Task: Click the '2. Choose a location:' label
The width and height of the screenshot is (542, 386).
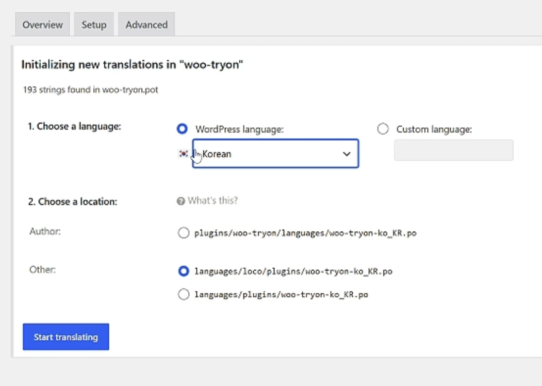Action: tap(73, 201)
